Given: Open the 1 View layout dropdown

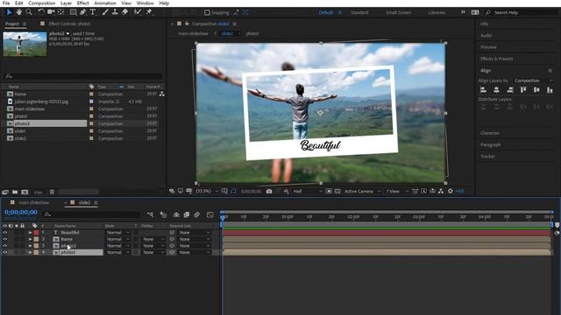Looking at the screenshot, I should pyautogui.click(x=397, y=192).
